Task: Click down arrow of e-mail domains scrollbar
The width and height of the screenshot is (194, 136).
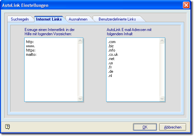Action: 162,98
